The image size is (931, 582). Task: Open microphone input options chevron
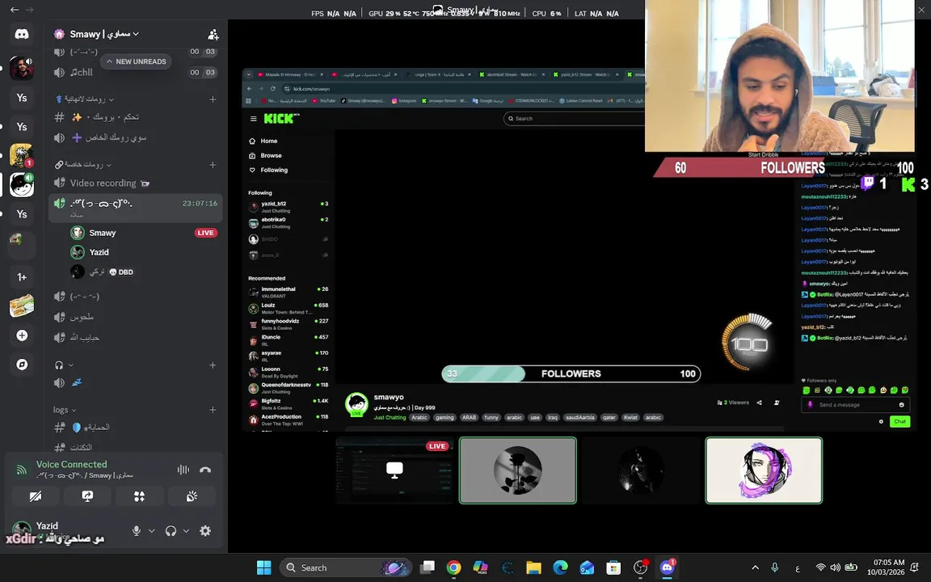point(151,531)
